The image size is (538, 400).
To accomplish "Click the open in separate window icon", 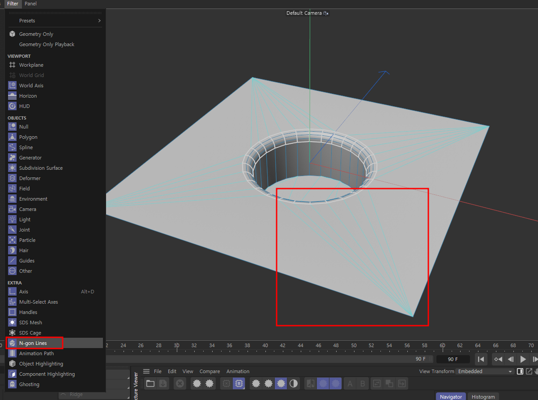I will (529, 371).
